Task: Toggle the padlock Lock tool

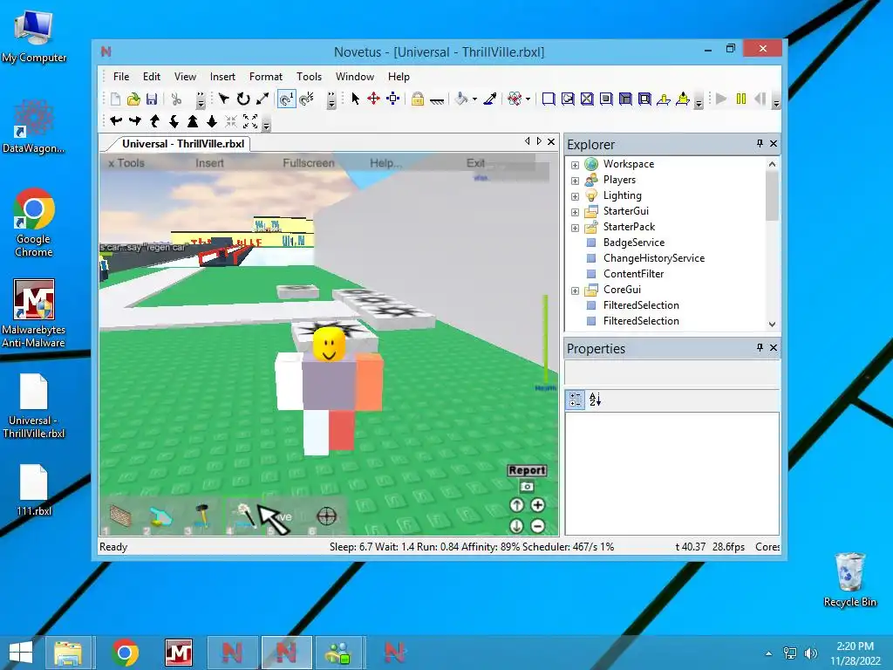Action: pyautogui.click(x=418, y=99)
